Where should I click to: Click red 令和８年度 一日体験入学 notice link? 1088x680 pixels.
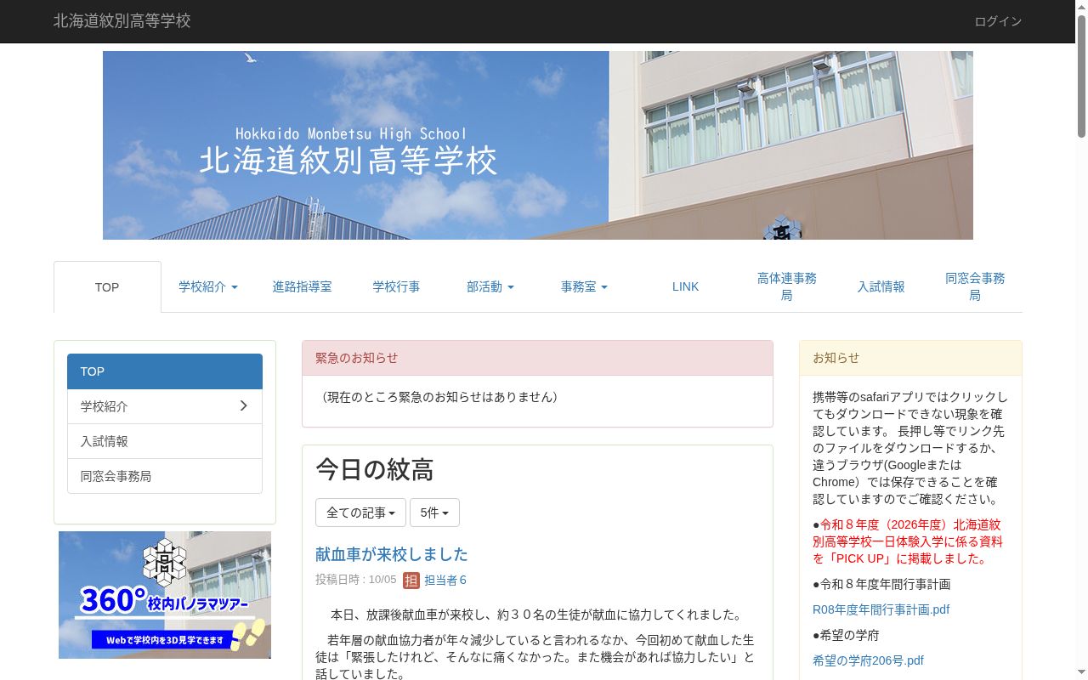click(908, 541)
